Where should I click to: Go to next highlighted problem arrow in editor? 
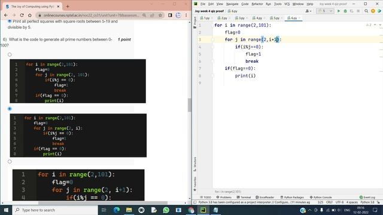(x=380, y=25)
